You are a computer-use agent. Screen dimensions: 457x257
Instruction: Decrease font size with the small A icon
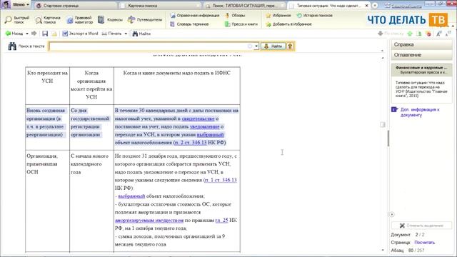click(448, 34)
